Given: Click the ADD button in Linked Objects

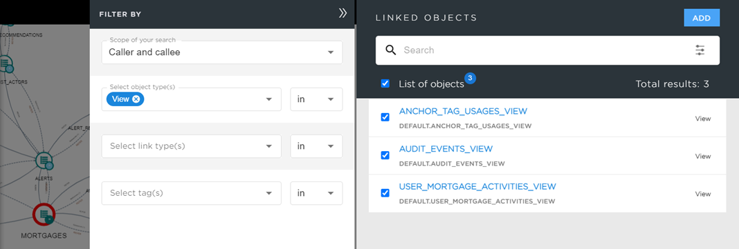Looking at the screenshot, I should 702,18.
